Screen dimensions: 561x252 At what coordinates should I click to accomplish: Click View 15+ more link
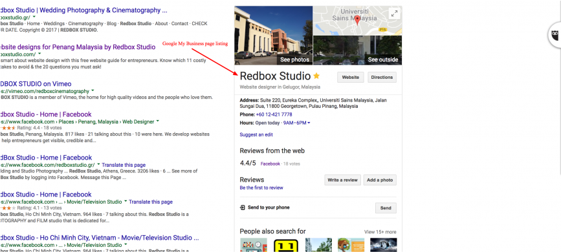coord(380,232)
